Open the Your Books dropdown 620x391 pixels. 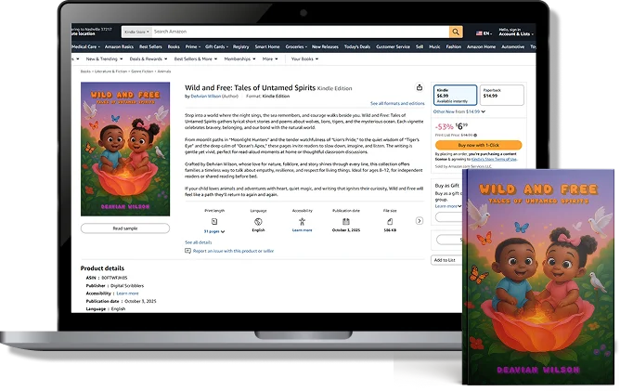[x=304, y=59]
